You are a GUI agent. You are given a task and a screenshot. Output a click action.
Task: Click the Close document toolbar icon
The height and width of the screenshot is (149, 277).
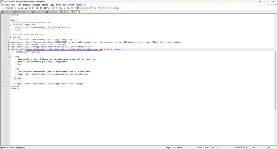(15, 8)
